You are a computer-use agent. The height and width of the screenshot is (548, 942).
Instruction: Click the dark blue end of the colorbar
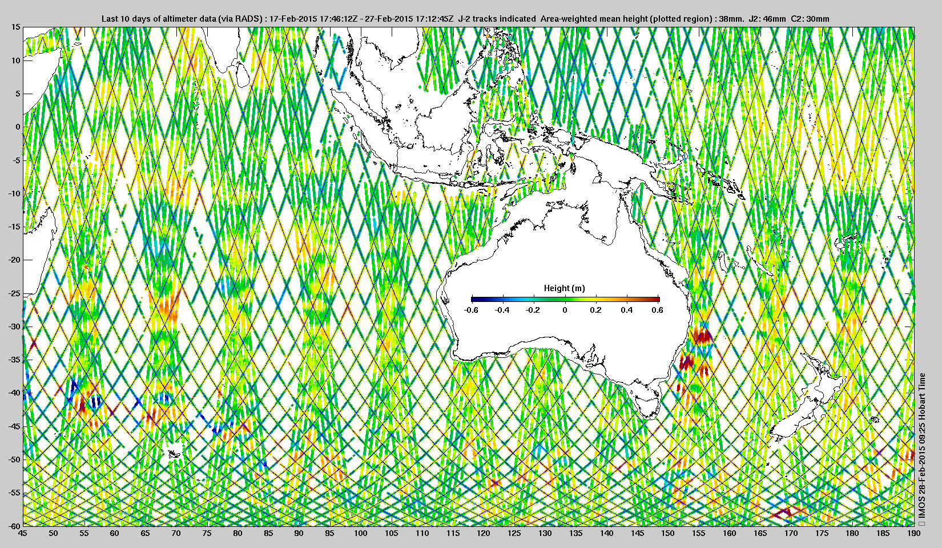(474, 299)
